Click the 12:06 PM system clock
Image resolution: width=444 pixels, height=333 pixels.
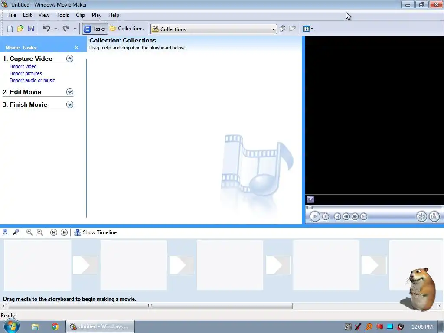[422, 327]
